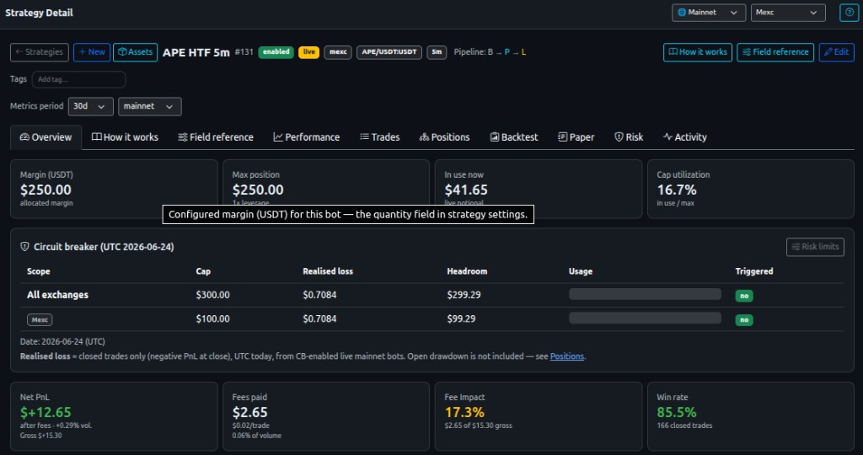Click the Circuit breaker shield icon
Image resolution: width=863 pixels, height=455 pixels.
click(24, 247)
